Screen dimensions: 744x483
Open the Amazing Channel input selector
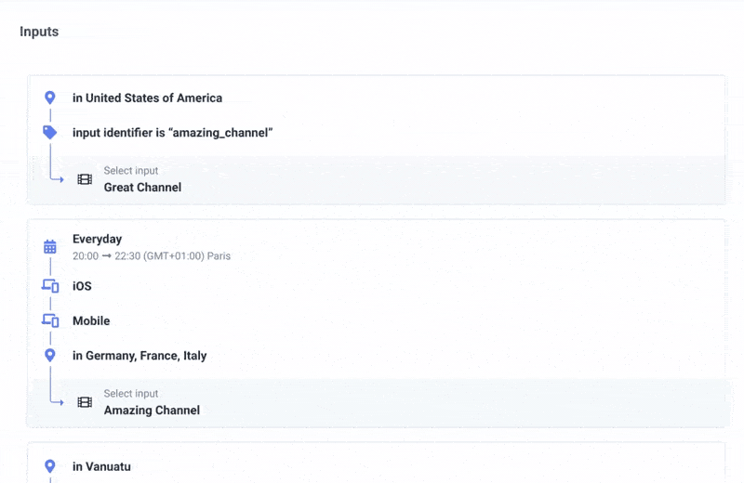point(152,410)
